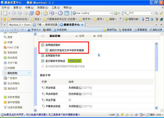Click the undo closed tab icon
164x118 pixels.
coord(52,13)
